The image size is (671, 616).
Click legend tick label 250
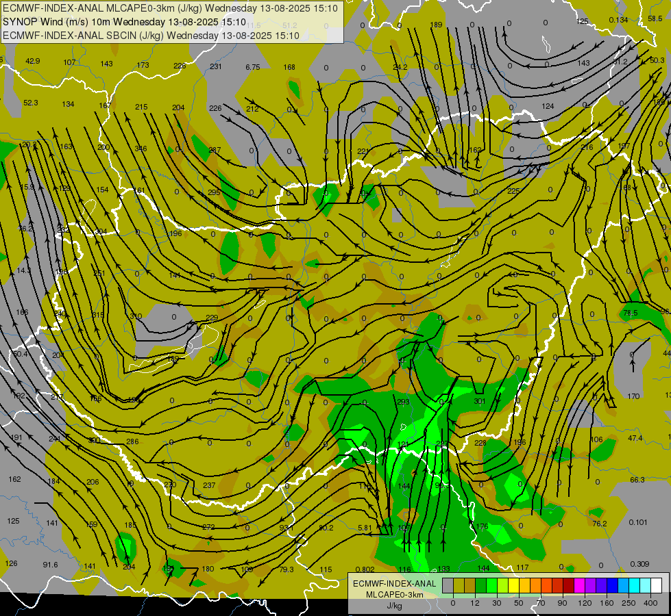tap(629, 603)
